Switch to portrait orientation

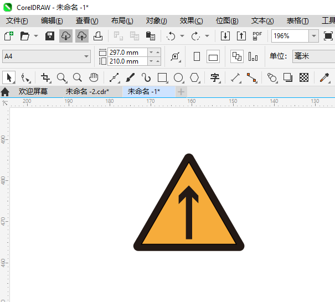[197, 56]
